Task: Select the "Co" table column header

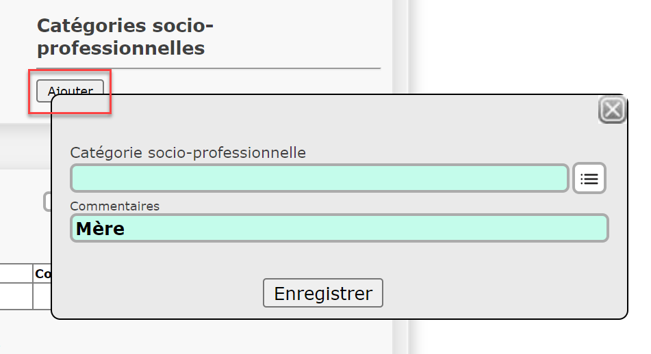Action: pos(42,273)
